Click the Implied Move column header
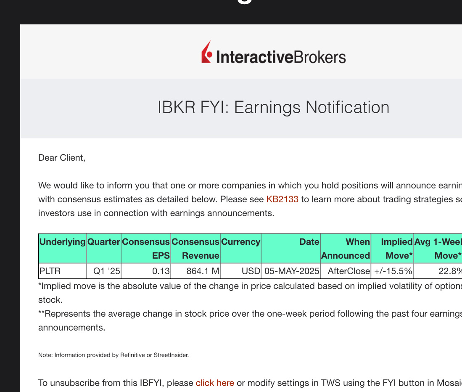Viewport: 462px width, 392px height. [393, 249]
